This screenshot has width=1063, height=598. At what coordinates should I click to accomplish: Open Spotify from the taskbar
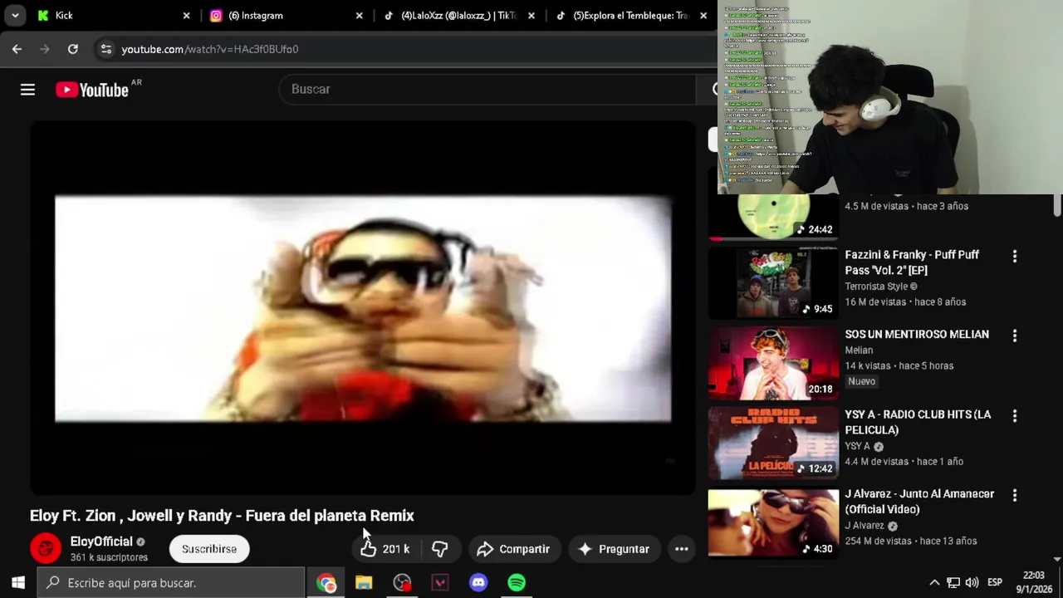coord(517,583)
